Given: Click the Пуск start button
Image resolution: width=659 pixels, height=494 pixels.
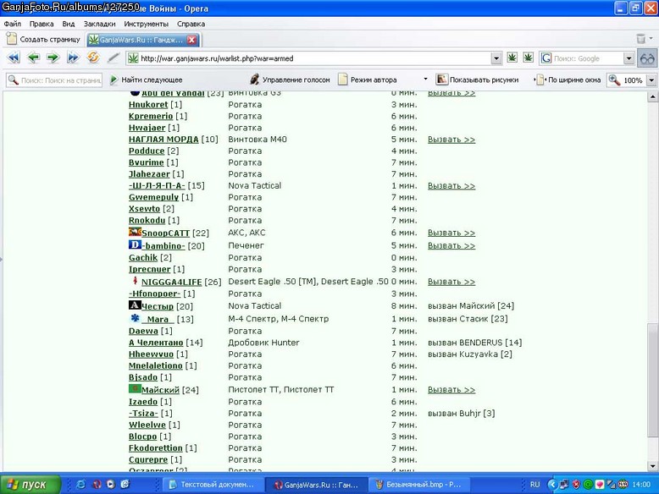Looking at the screenshot, I should point(30,485).
